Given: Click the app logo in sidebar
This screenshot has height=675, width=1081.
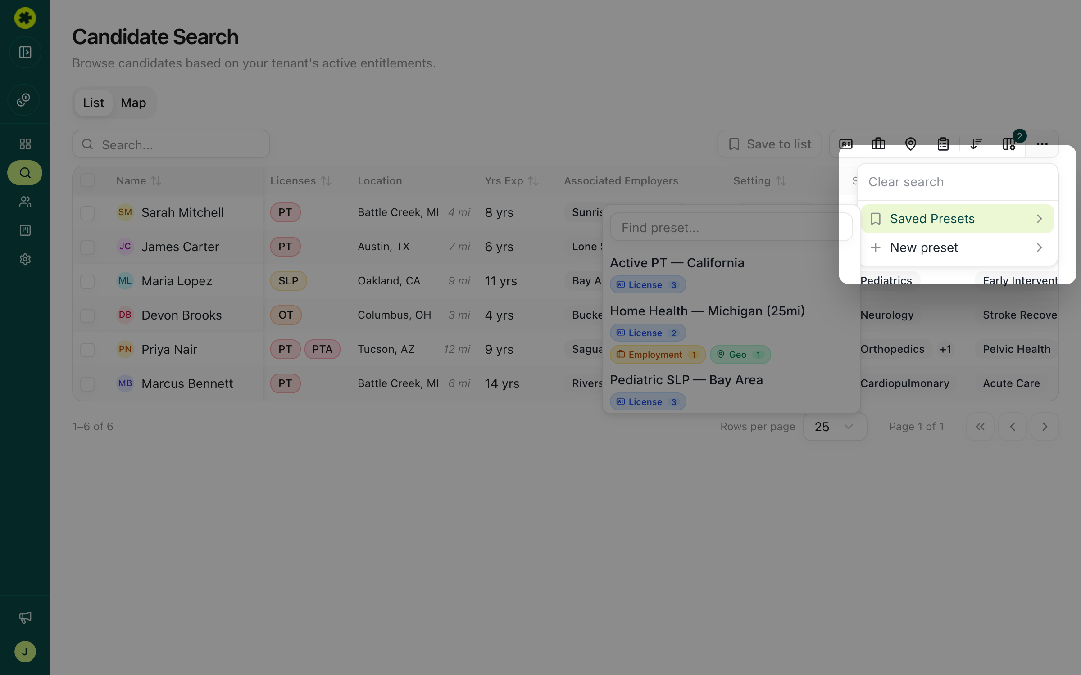Looking at the screenshot, I should (x=25, y=18).
